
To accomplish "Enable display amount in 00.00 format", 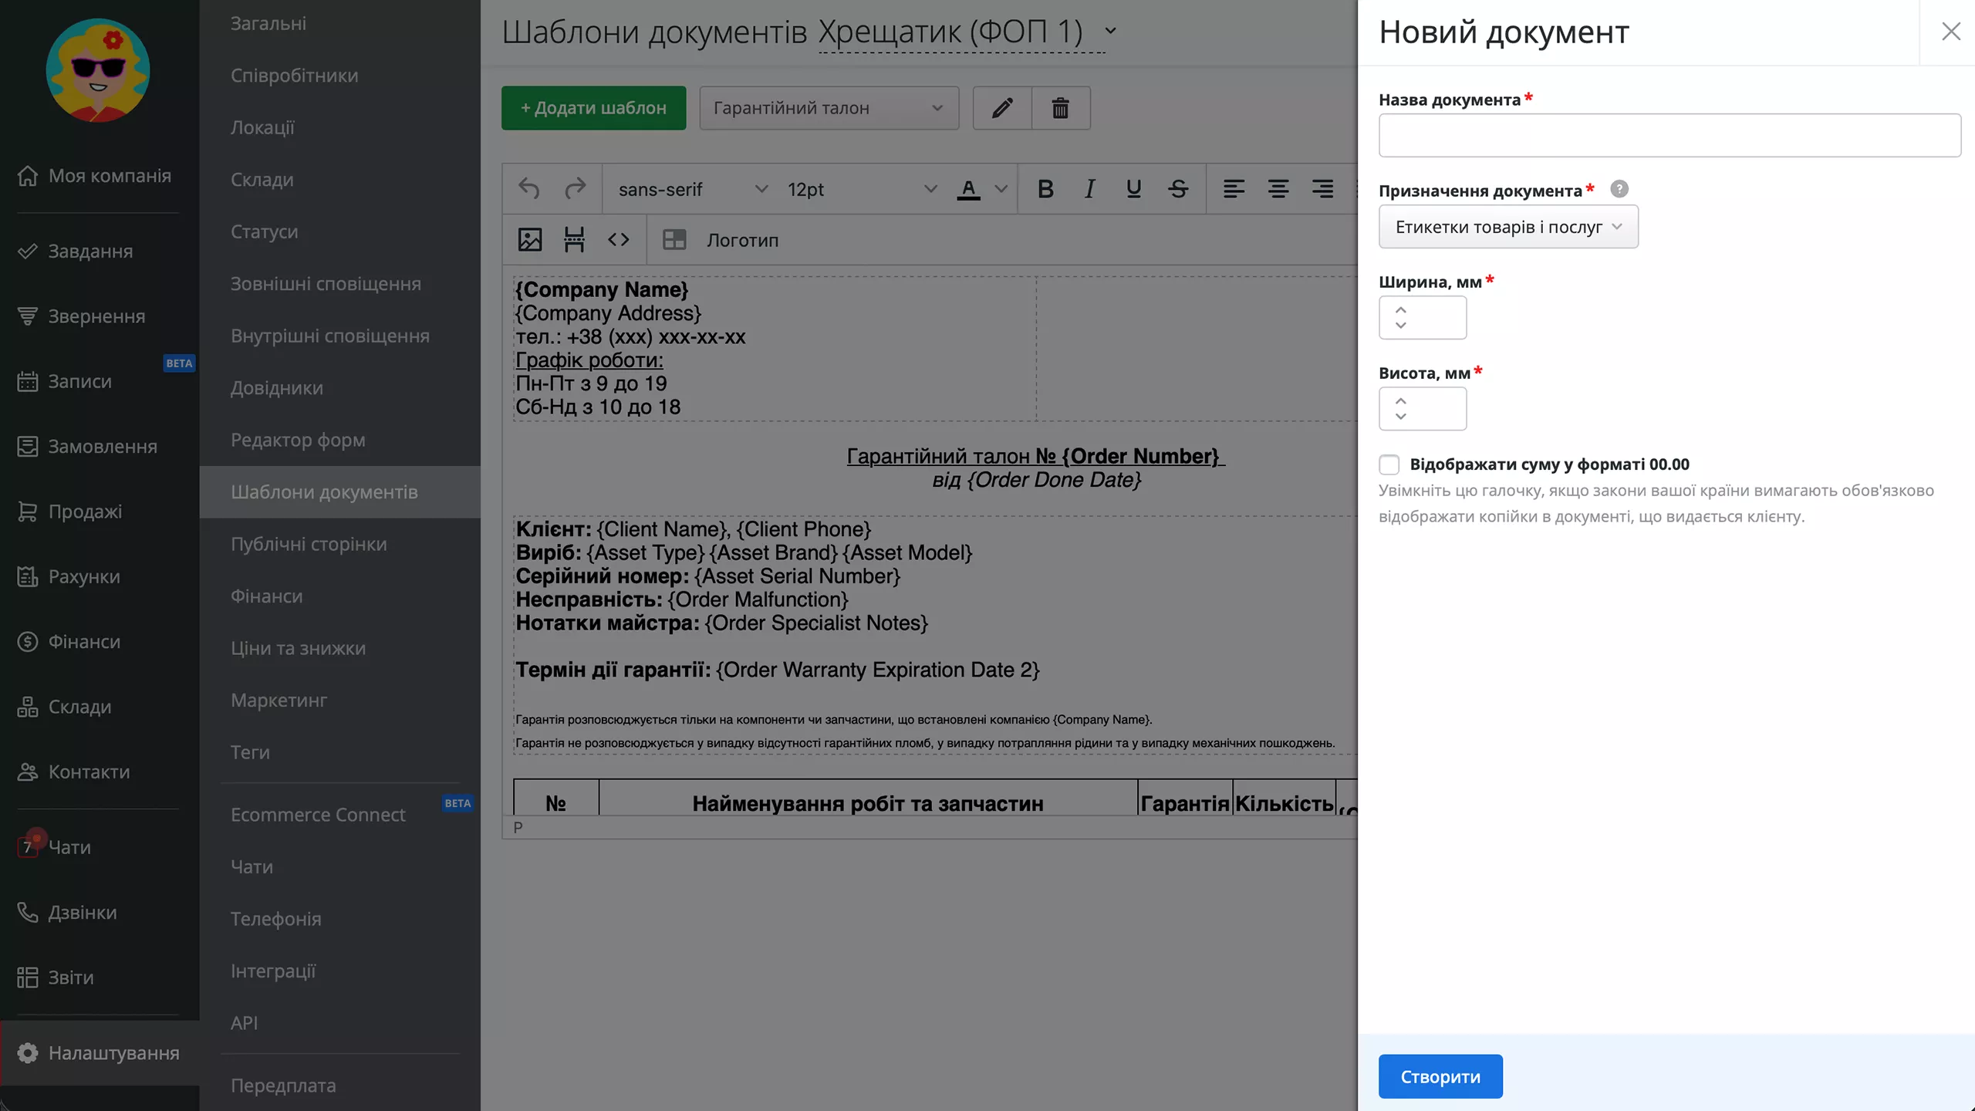I will point(1389,464).
